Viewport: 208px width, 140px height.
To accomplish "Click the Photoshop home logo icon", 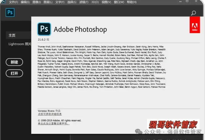I will pos(10,12).
